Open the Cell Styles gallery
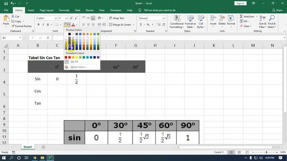This screenshot has height=161, width=287. 201,22
